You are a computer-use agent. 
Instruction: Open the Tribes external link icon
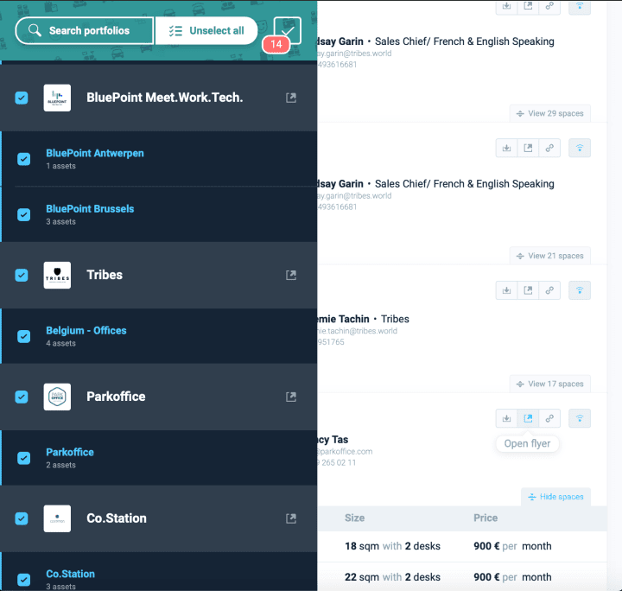tap(291, 275)
